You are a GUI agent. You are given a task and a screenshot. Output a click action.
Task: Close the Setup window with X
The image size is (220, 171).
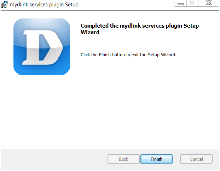209,3
